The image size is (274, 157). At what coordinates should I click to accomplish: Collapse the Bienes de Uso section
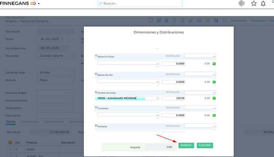tap(96, 74)
